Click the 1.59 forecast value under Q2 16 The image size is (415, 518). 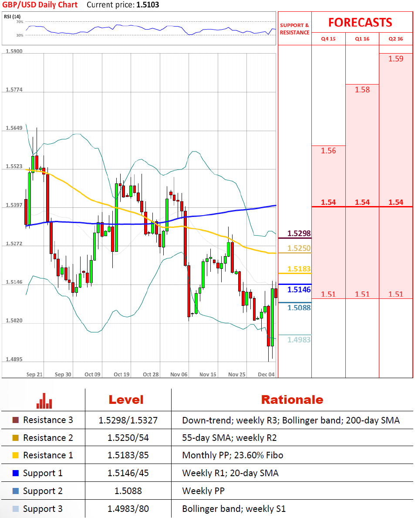[x=396, y=59]
